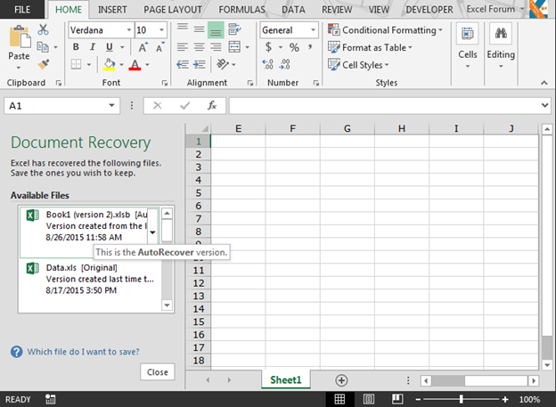Open the Verdana font name dropdown

[x=129, y=30]
